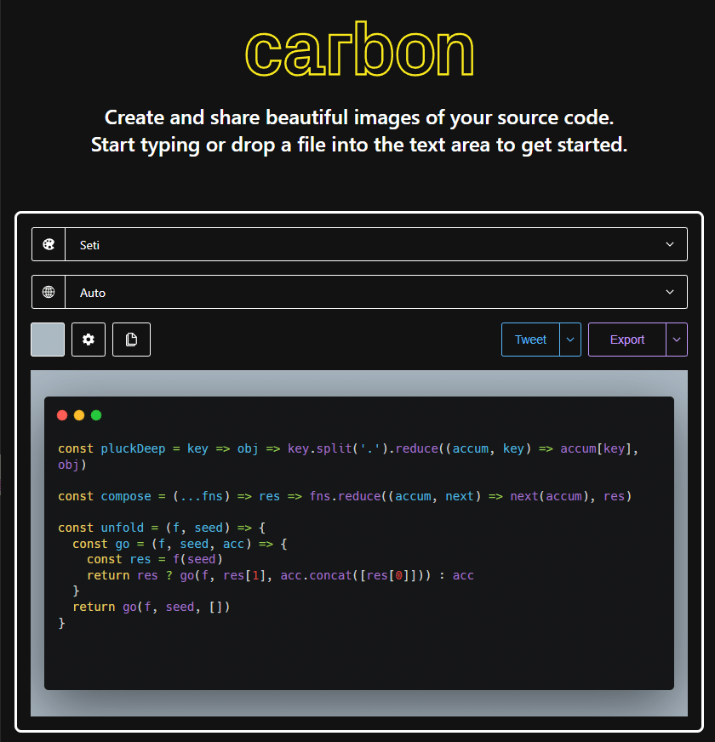Click the 'return go(f, seed, [])' line

point(152,607)
